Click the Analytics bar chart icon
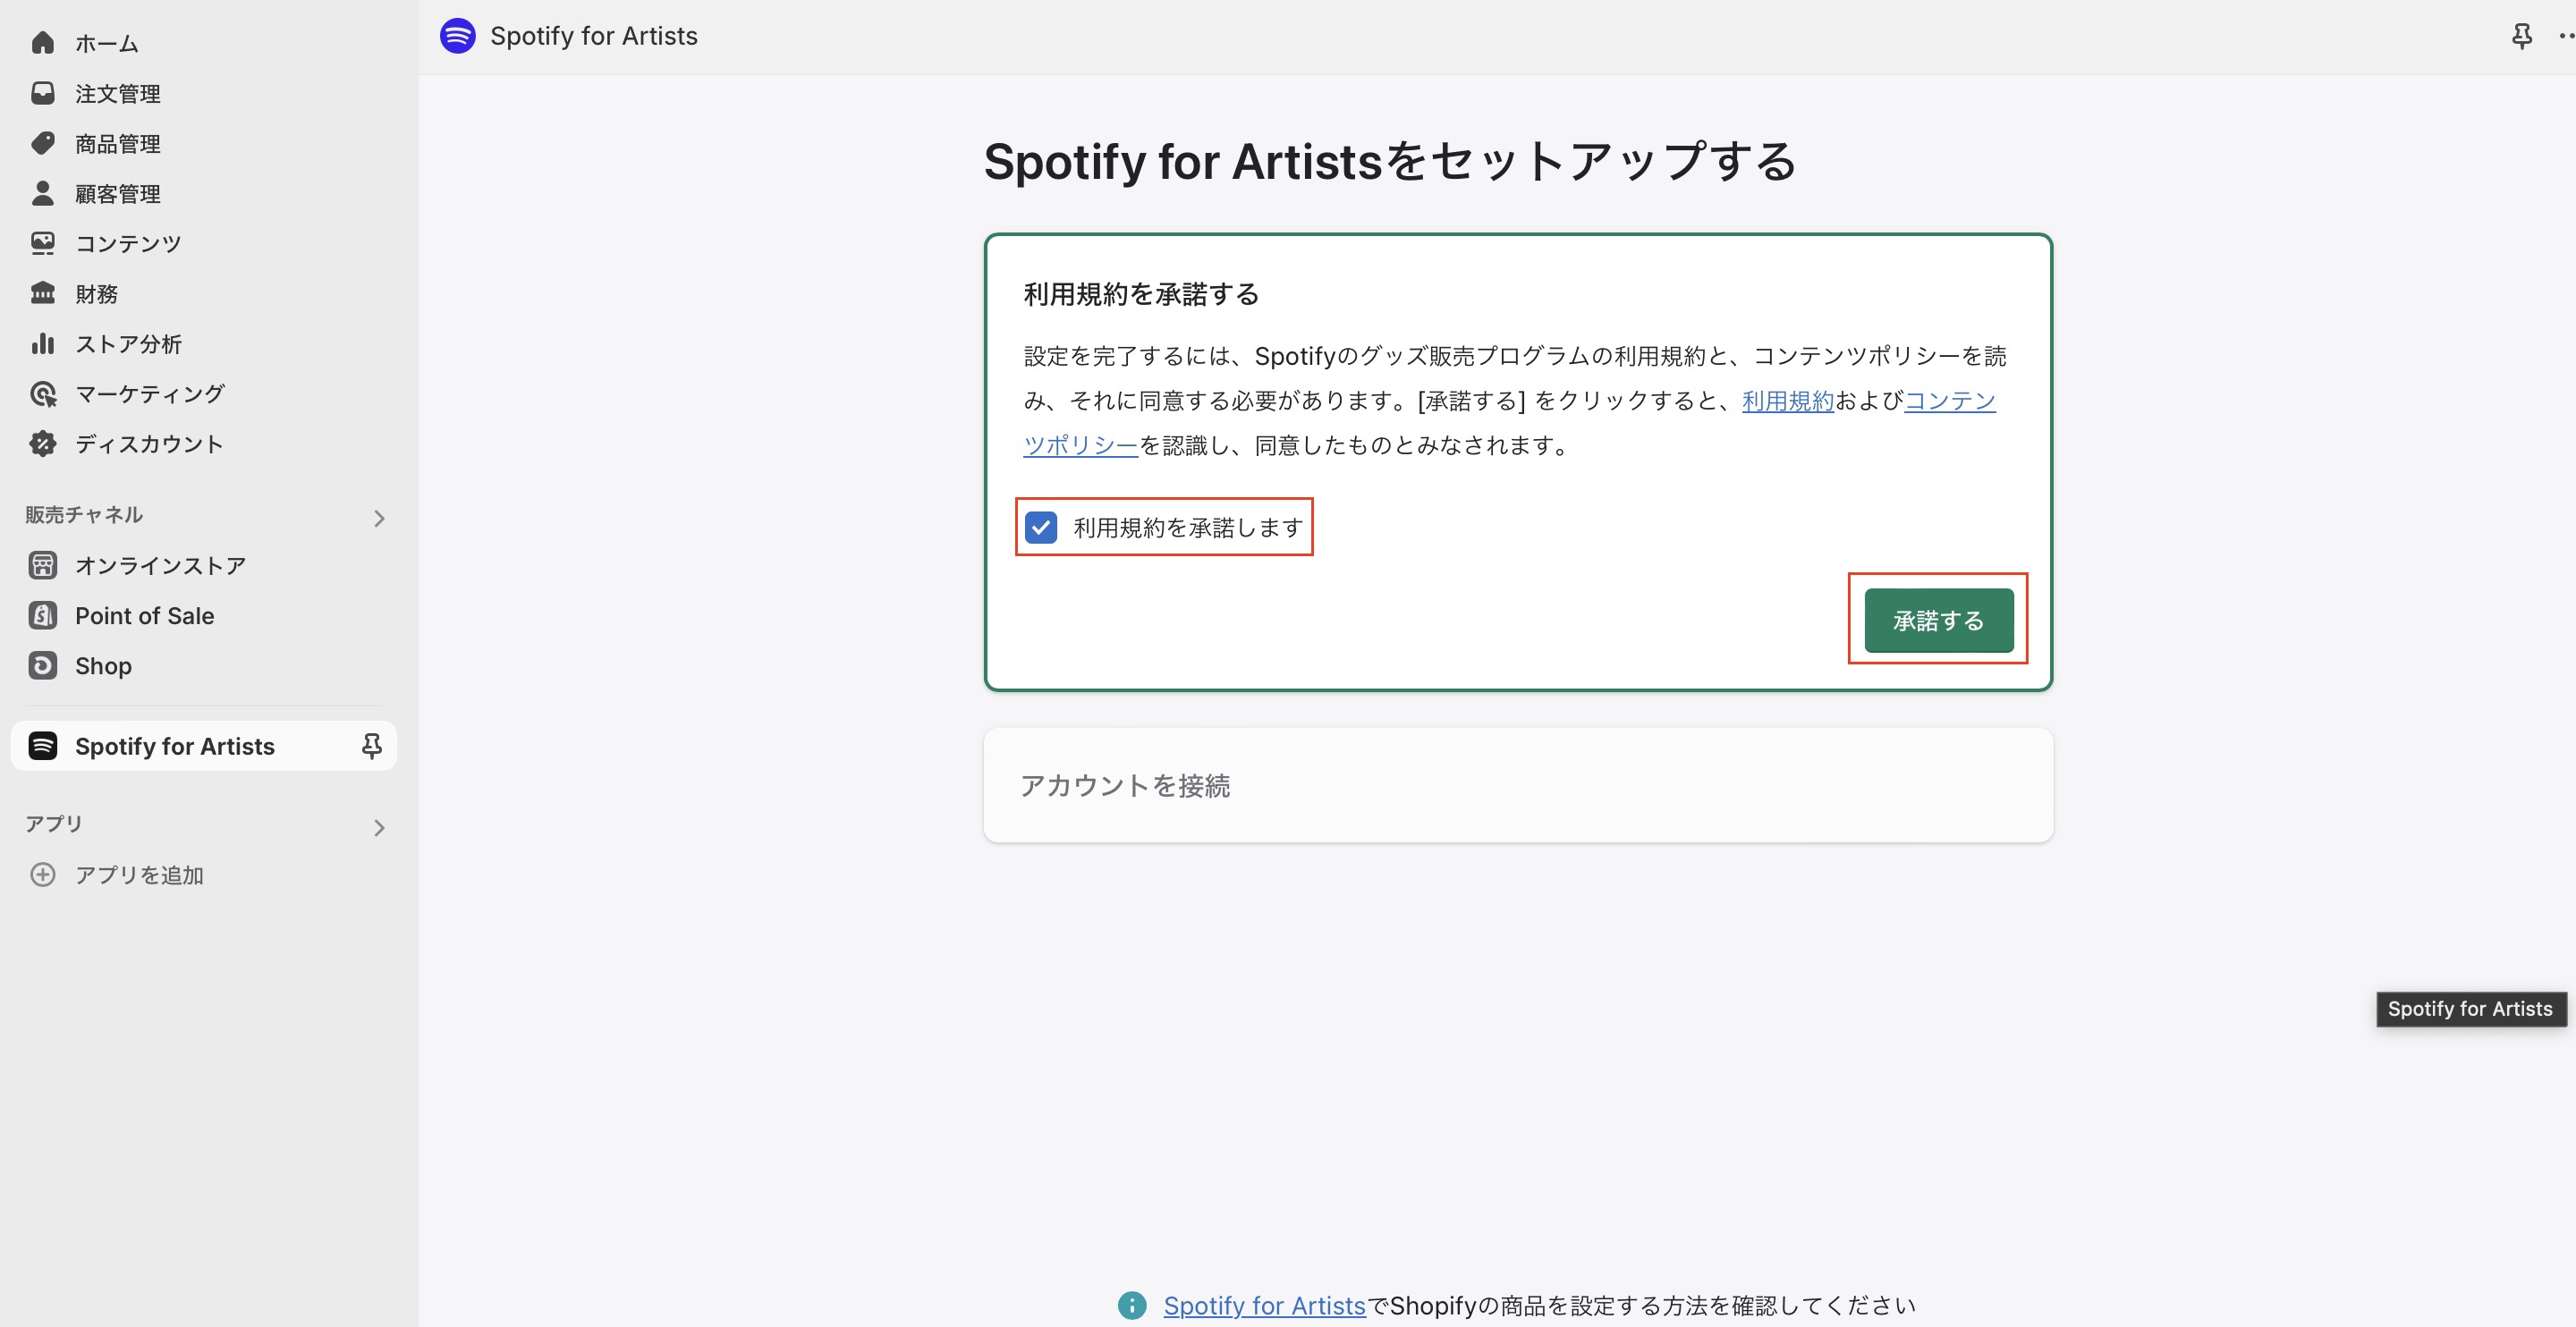The height and width of the screenshot is (1327, 2576). (x=42, y=343)
